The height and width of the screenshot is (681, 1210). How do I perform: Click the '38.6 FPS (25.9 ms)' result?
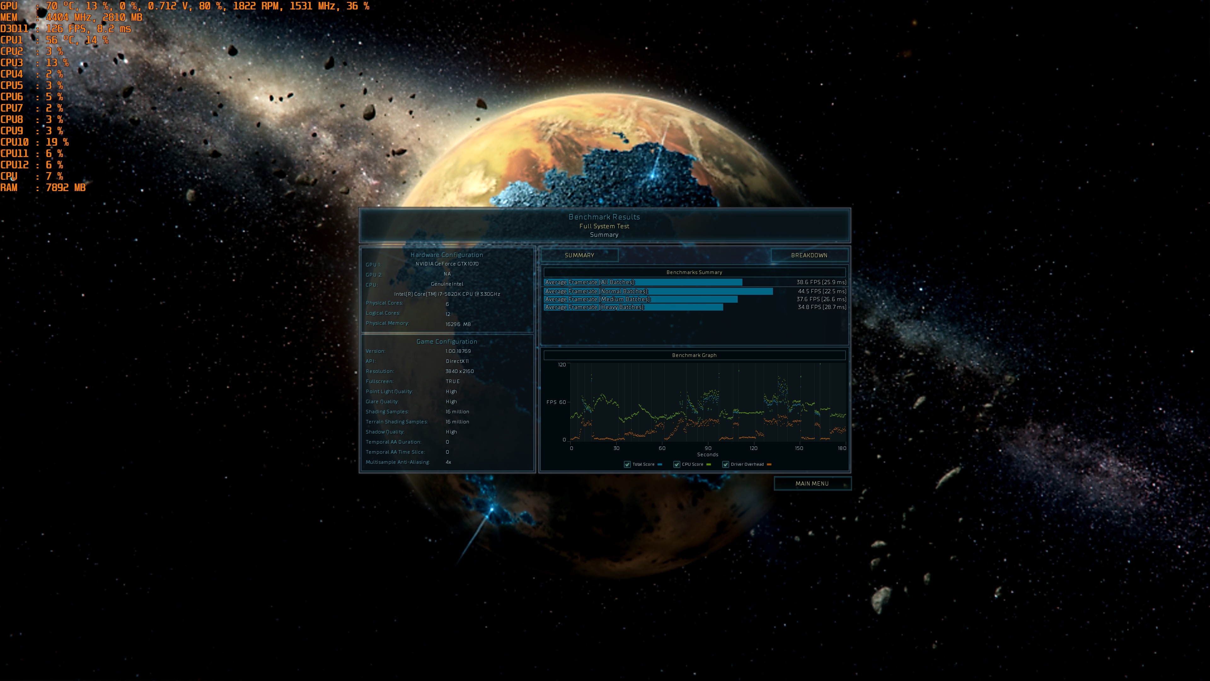click(821, 282)
